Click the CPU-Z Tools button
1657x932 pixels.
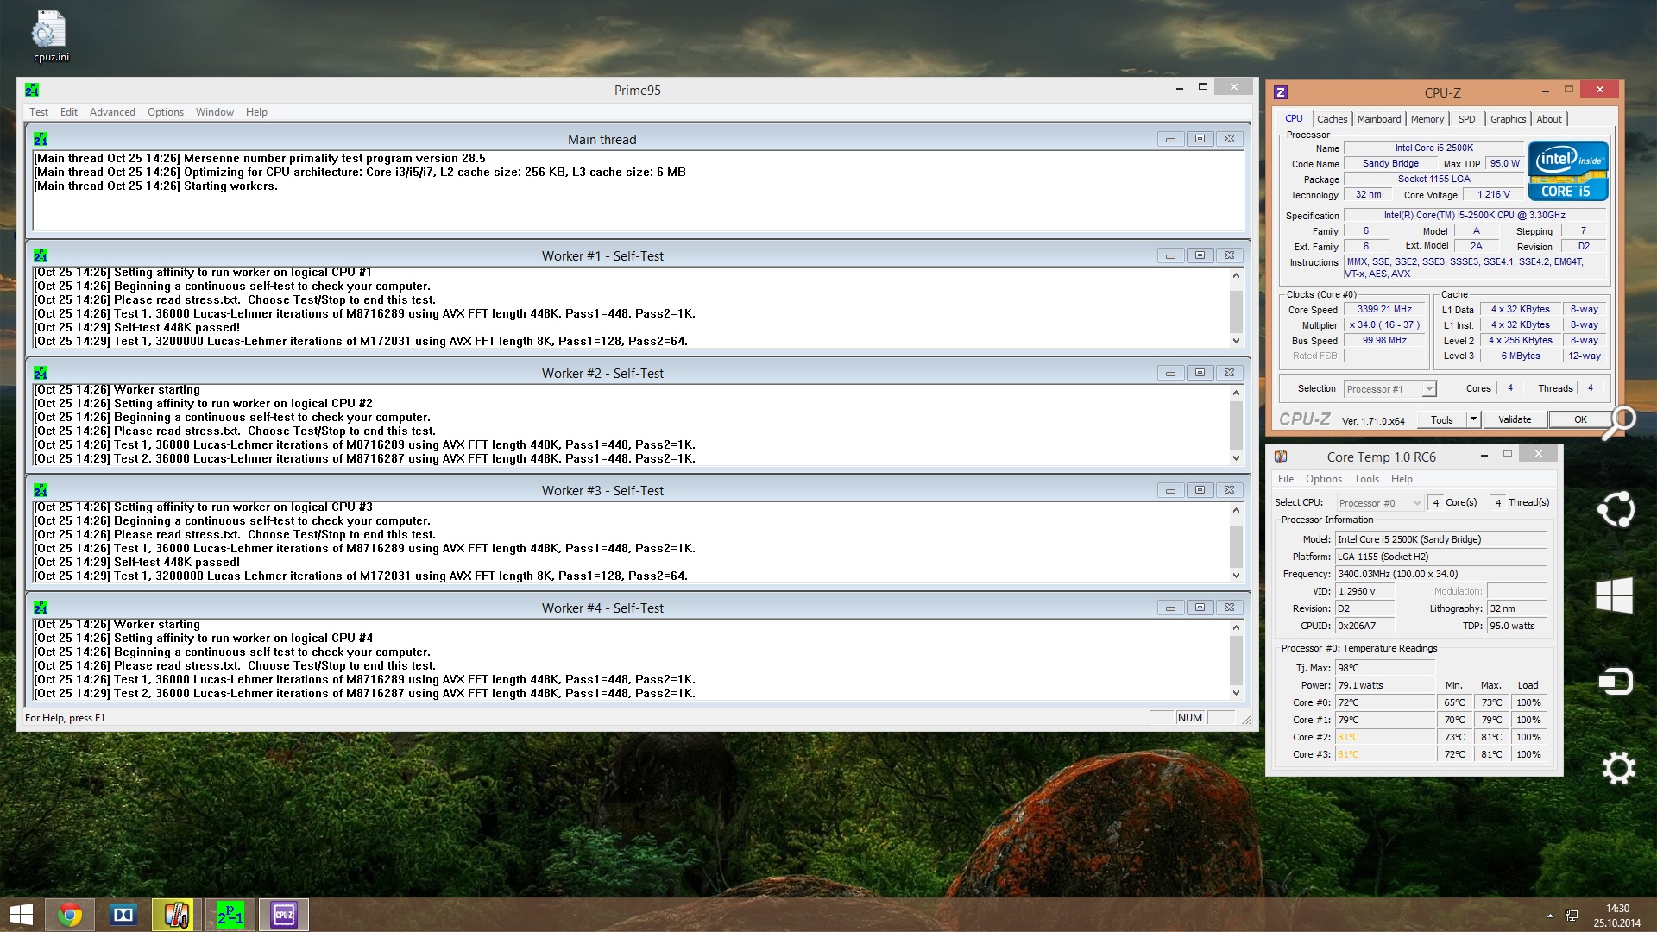(x=1442, y=420)
